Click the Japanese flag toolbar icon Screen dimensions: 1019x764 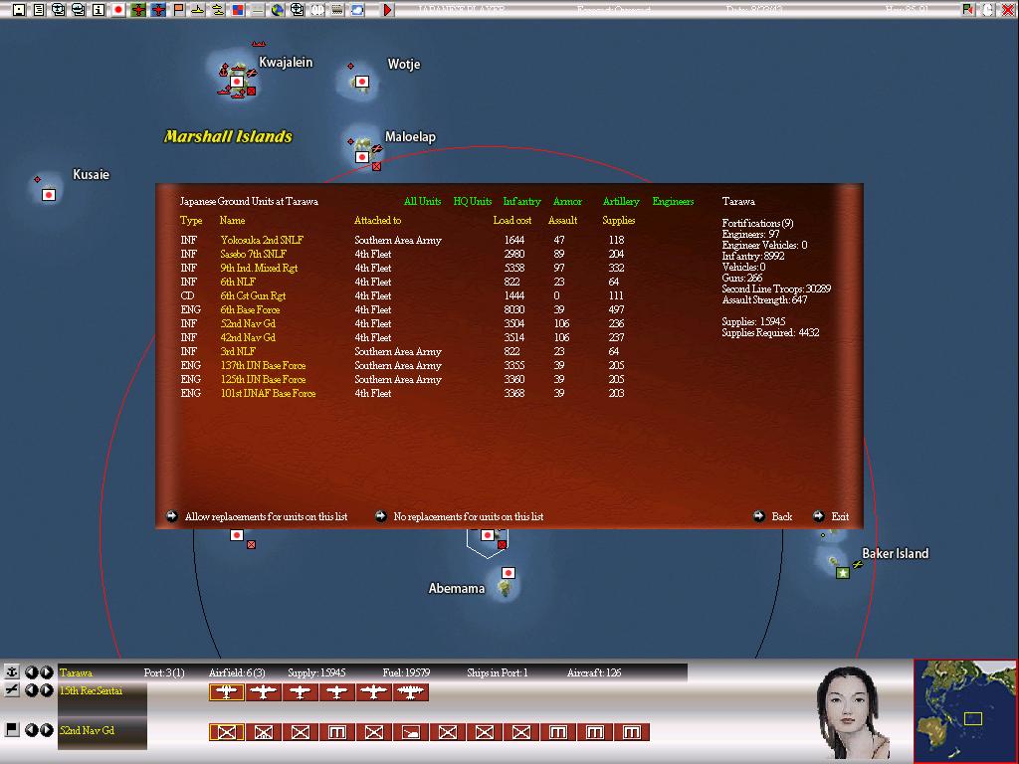(x=118, y=10)
